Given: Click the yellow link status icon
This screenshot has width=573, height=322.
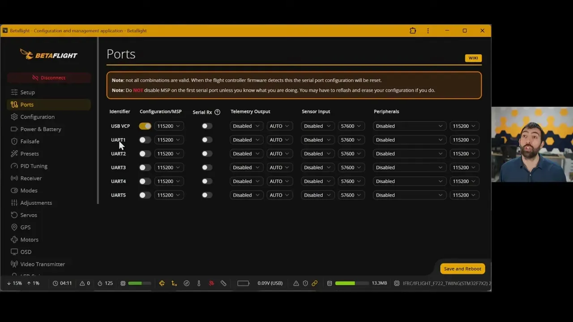Looking at the screenshot, I should coord(315,284).
